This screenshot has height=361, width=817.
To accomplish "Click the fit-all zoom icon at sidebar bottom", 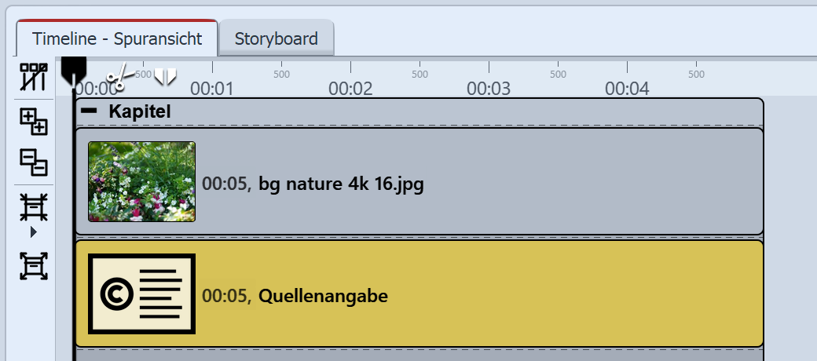I will (34, 267).
